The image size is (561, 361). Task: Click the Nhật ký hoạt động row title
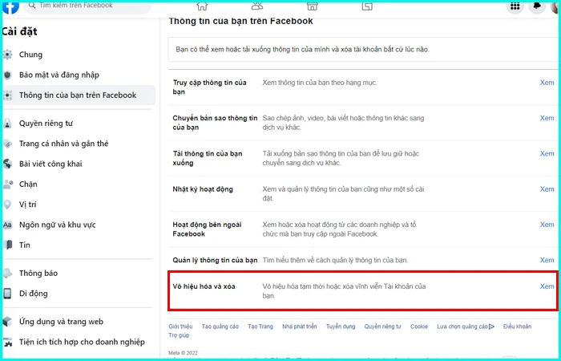(203, 189)
